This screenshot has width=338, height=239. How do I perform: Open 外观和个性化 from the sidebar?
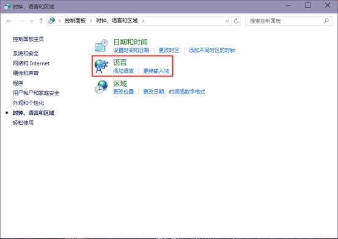coord(28,103)
